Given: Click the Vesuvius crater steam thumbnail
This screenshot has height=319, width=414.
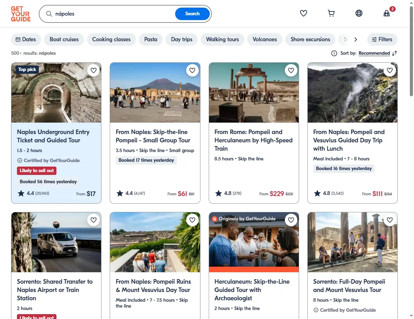Looking at the screenshot, I should pyautogui.click(x=352, y=92).
